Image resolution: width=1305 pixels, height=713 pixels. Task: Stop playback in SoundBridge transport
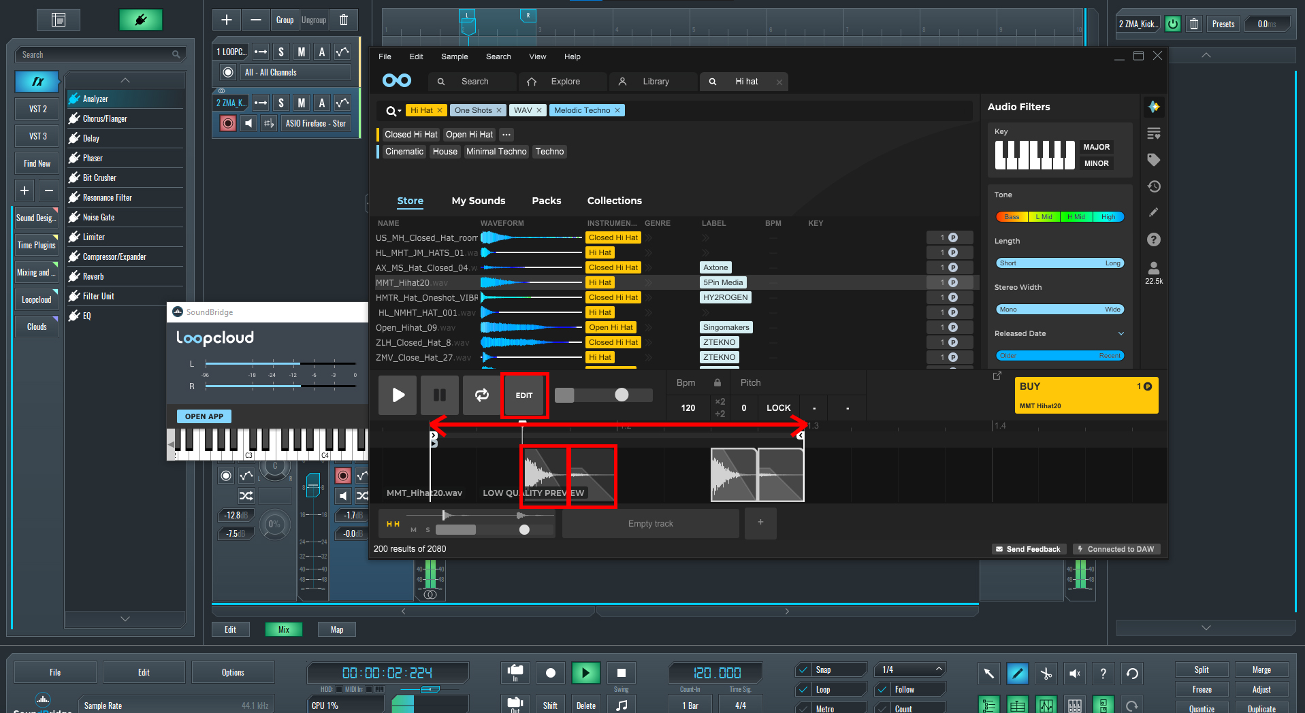[622, 673]
